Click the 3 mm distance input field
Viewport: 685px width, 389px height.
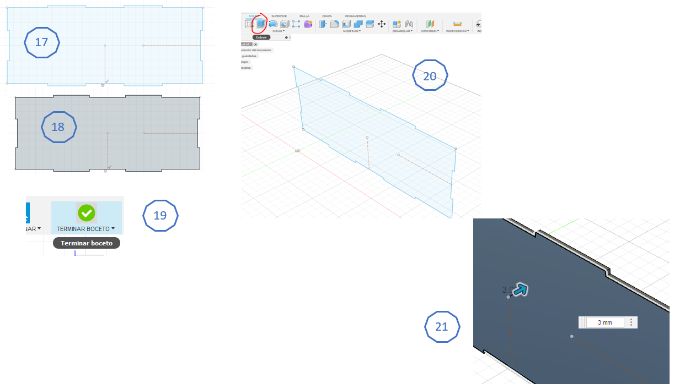tap(605, 322)
